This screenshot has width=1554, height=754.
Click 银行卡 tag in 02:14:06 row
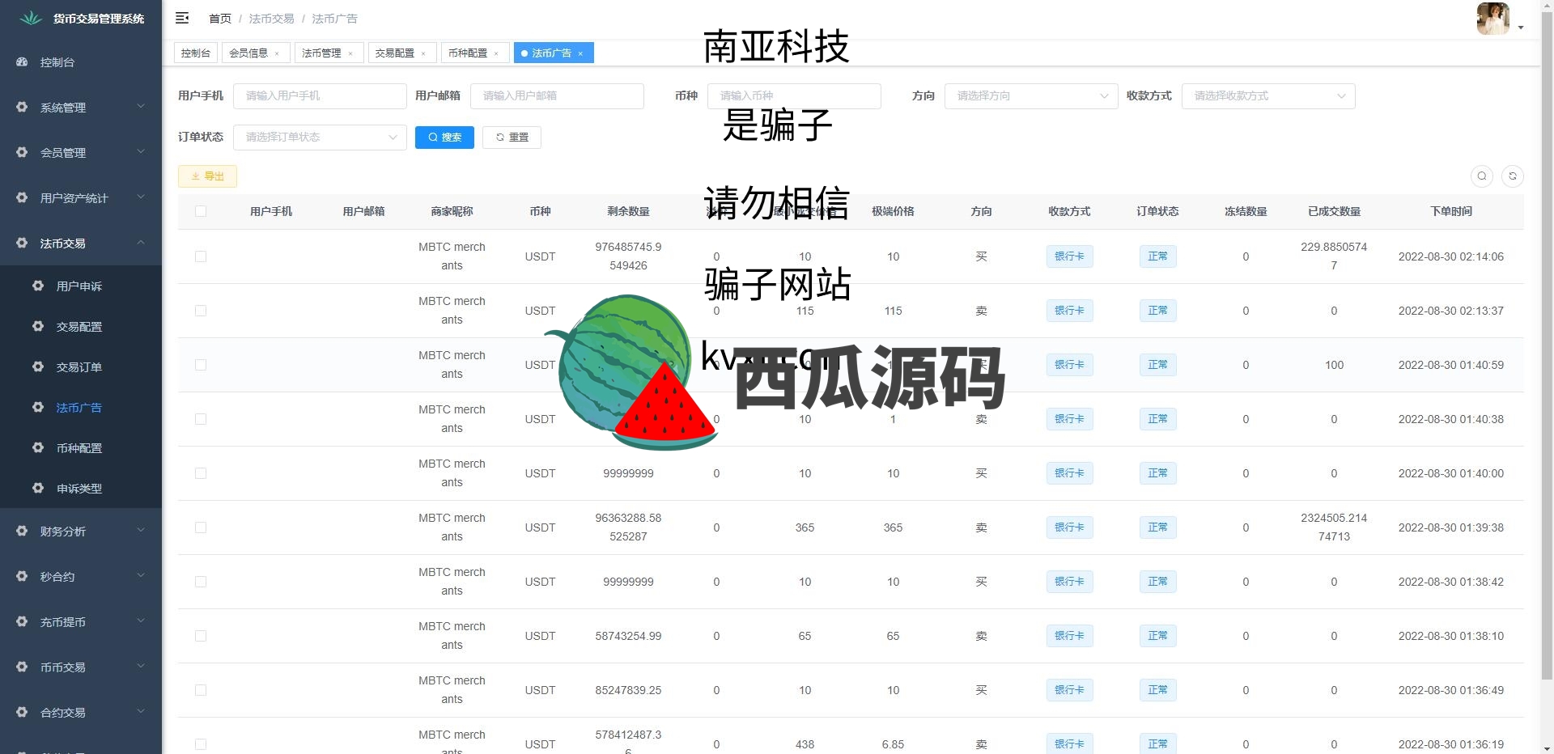(x=1069, y=256)
